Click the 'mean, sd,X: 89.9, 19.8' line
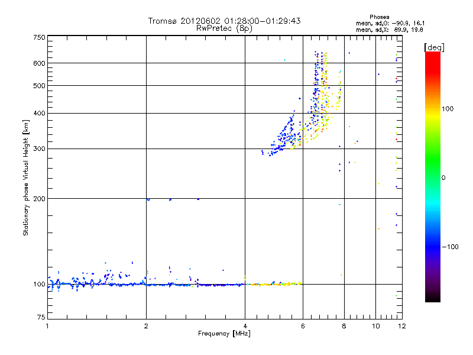The height and width of the screenshot is (355, 473). point(390,30)
